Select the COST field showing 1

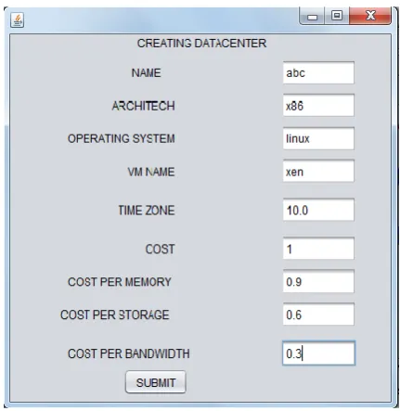[318, 249]
